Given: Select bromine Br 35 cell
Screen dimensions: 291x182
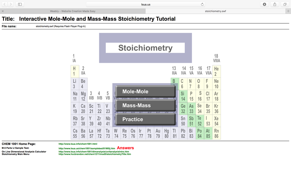Looking at the screenshot, I should pyautogui.click(x=208, y=108).
